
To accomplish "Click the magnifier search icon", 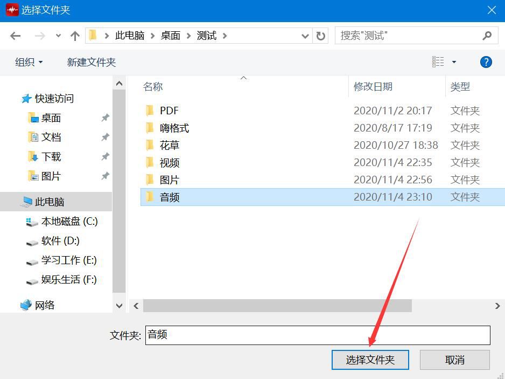I will [487, 36].
